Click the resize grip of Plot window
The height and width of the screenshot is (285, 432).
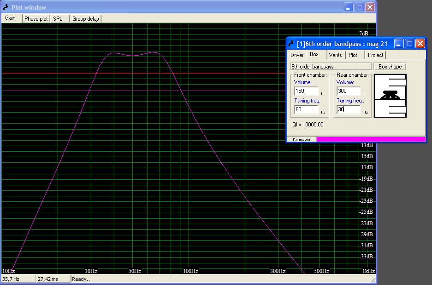(373, 279)
